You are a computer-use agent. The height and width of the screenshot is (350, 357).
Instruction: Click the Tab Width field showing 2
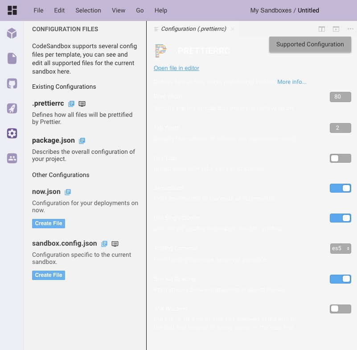coord(341,128)
